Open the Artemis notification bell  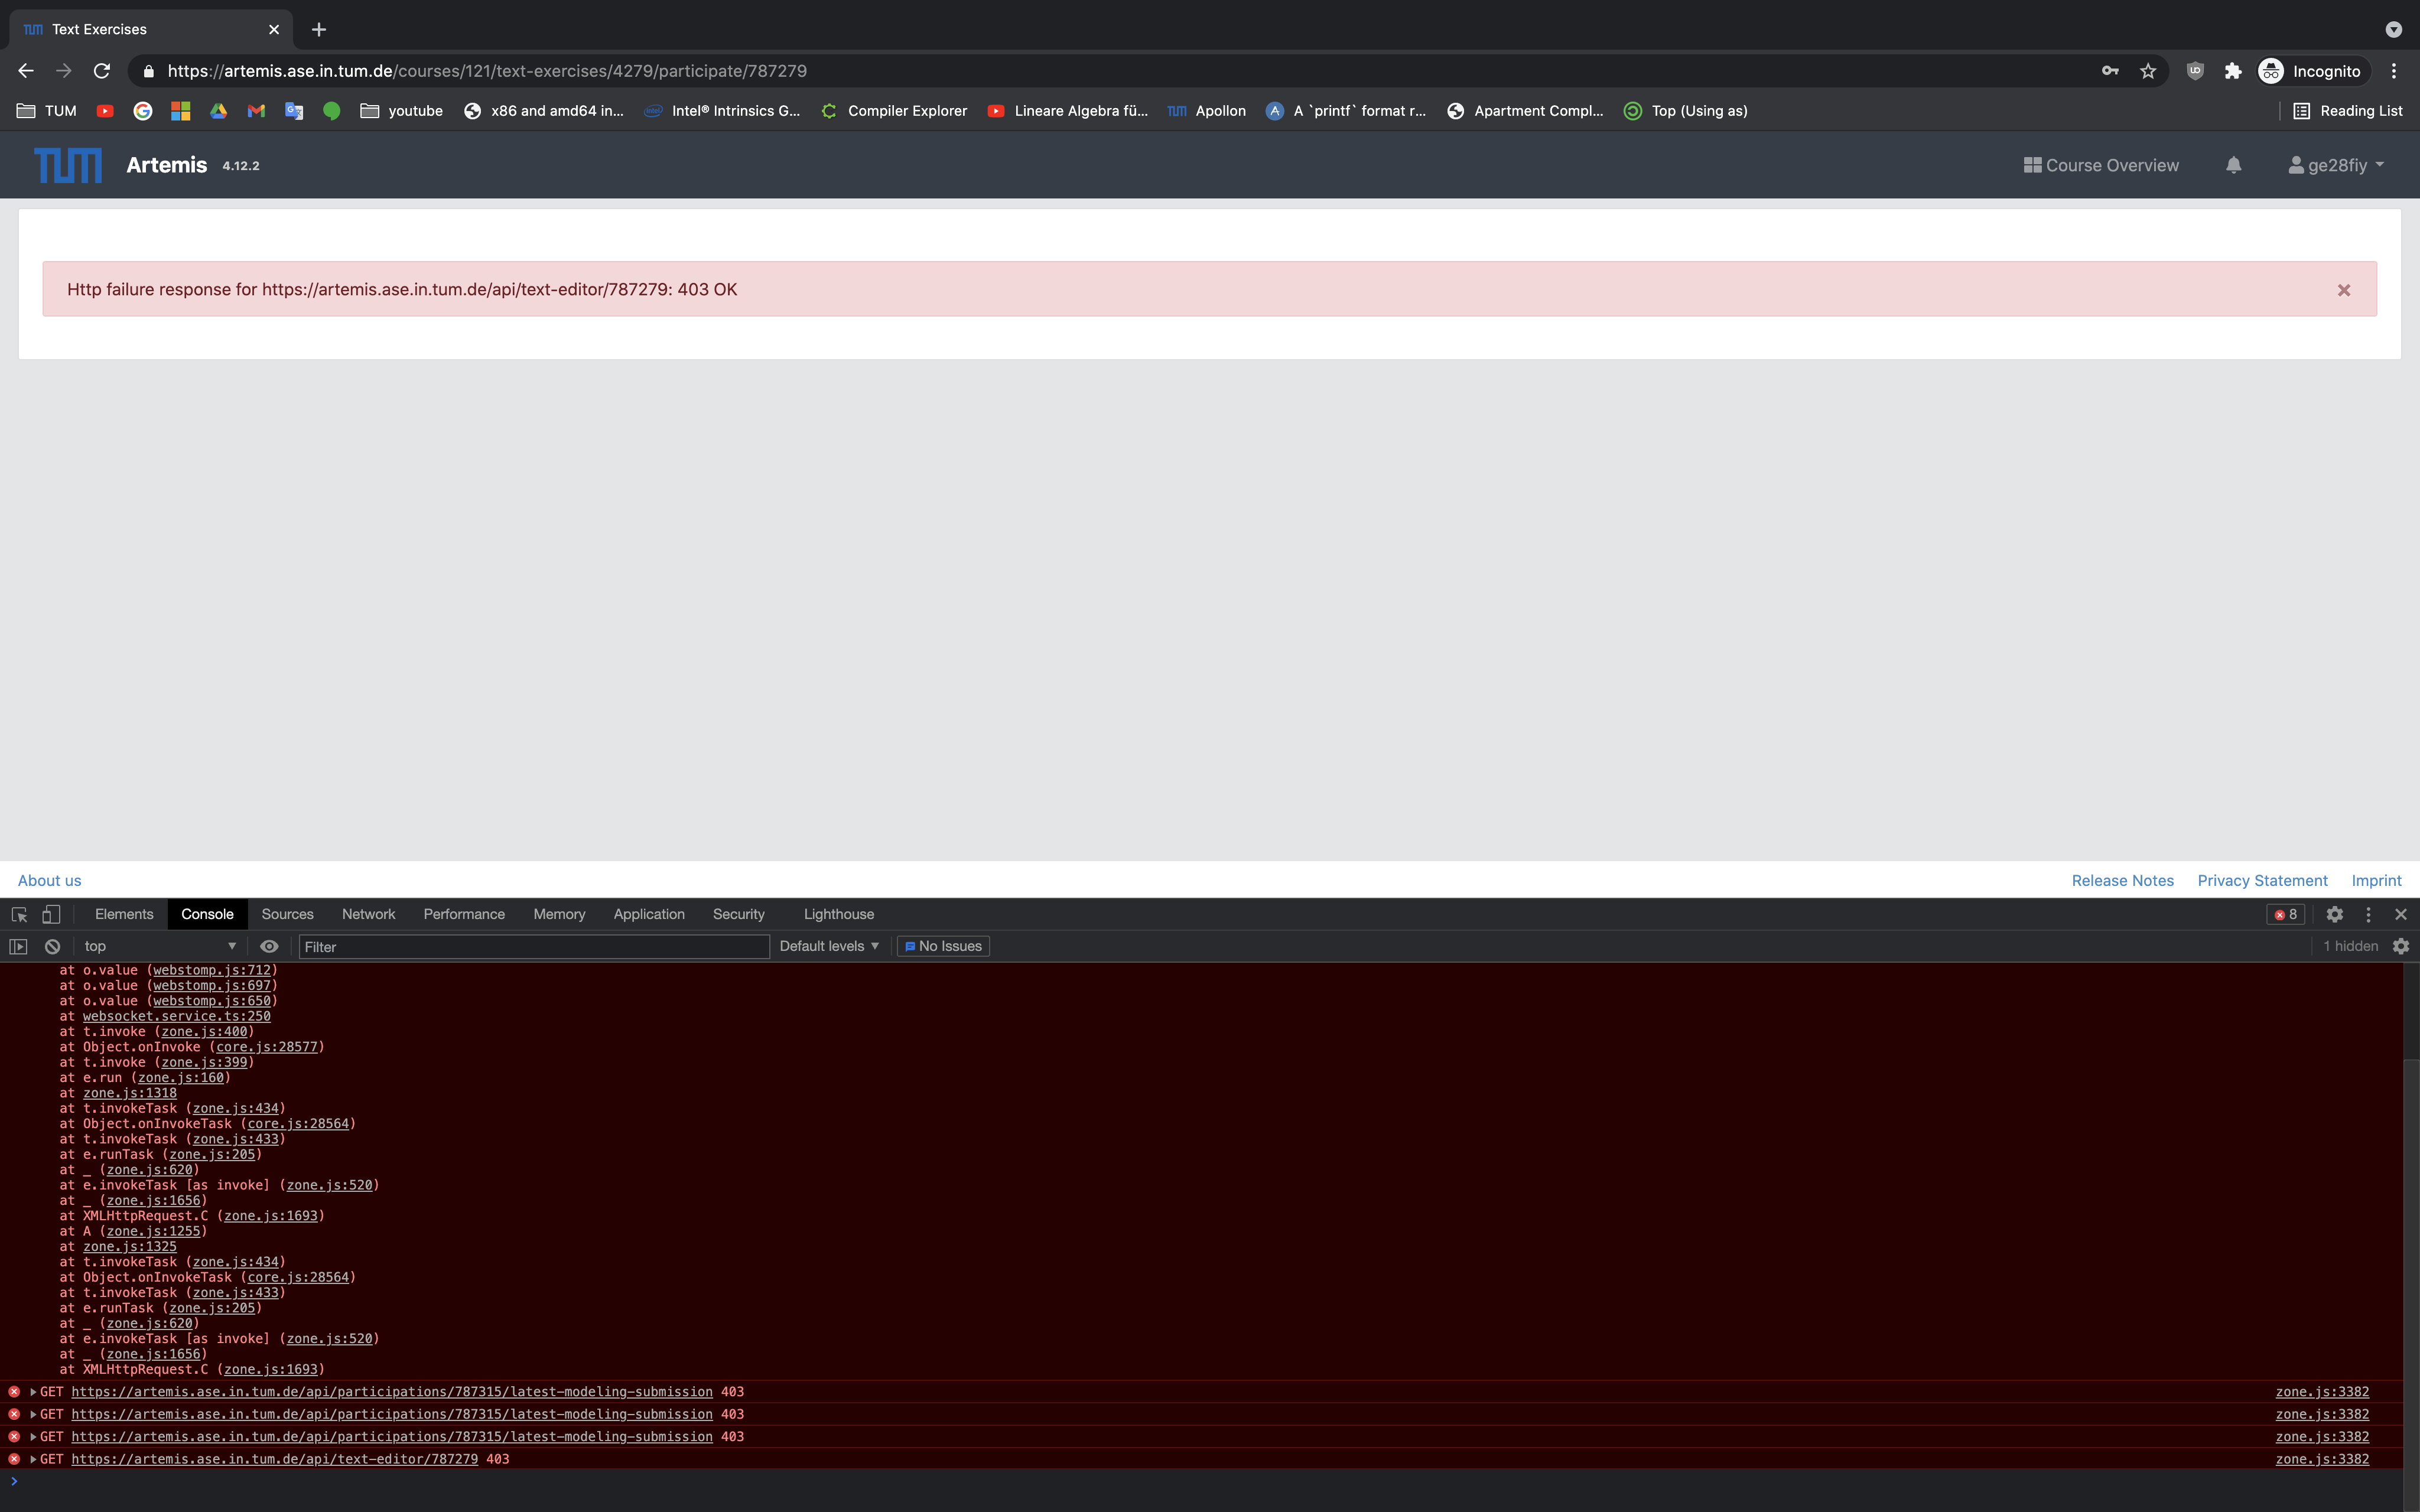point(2234,165)
